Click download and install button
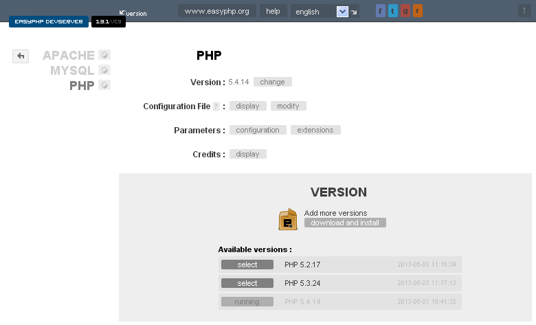Viewport: 536px width, 325px height. tap(345, 223)
